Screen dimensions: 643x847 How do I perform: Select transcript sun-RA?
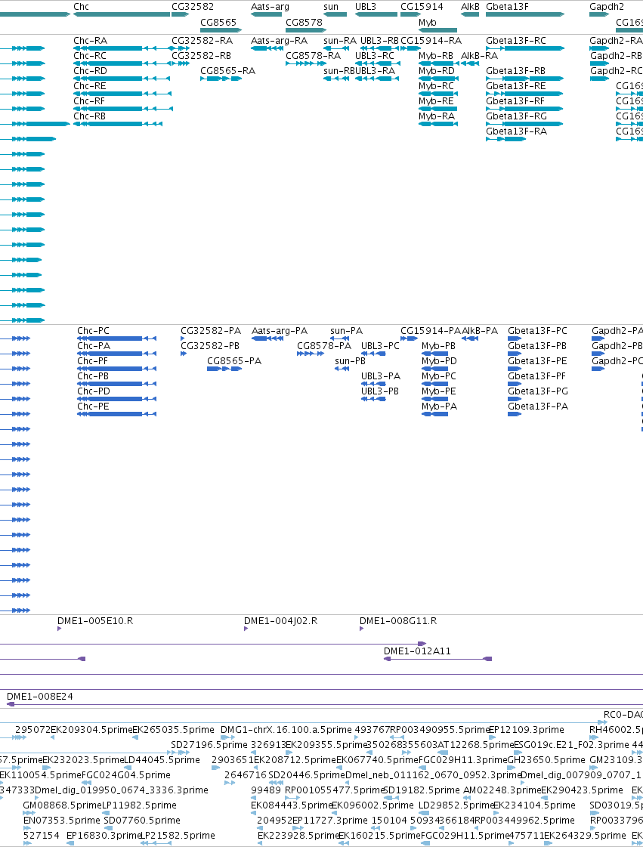click(x=340, y=41)
